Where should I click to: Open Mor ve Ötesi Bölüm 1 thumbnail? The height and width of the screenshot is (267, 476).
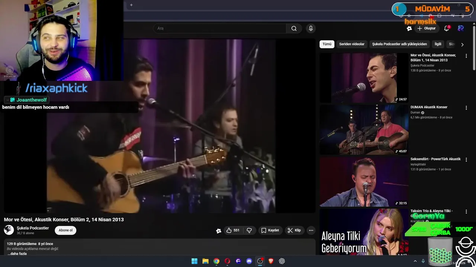pos(364,78)
